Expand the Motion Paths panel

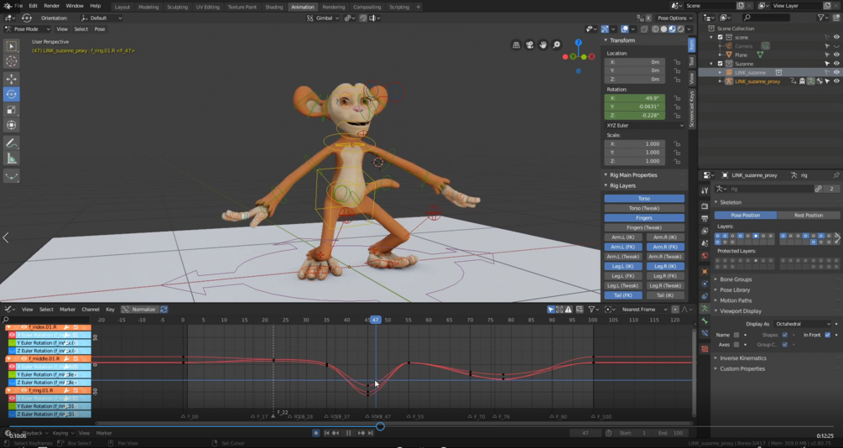[735, 300]
